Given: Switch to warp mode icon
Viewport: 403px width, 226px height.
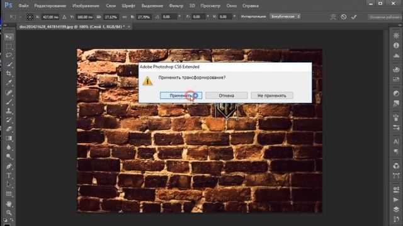Looking at the screenshot, I should coord(333,17).
